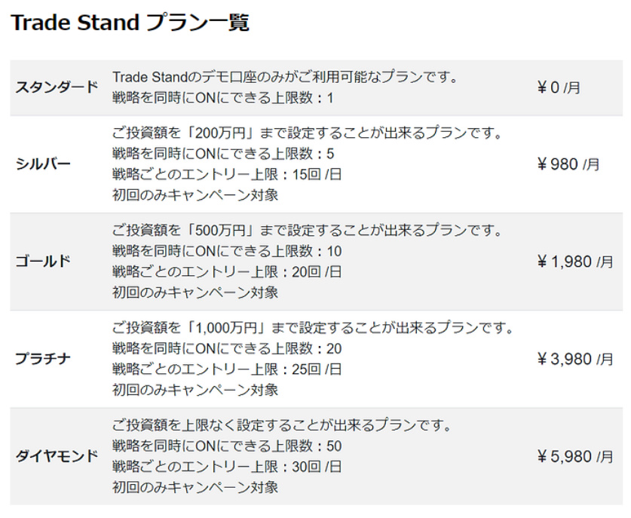Select the スタンダード plan name

(x=57, y=87)
